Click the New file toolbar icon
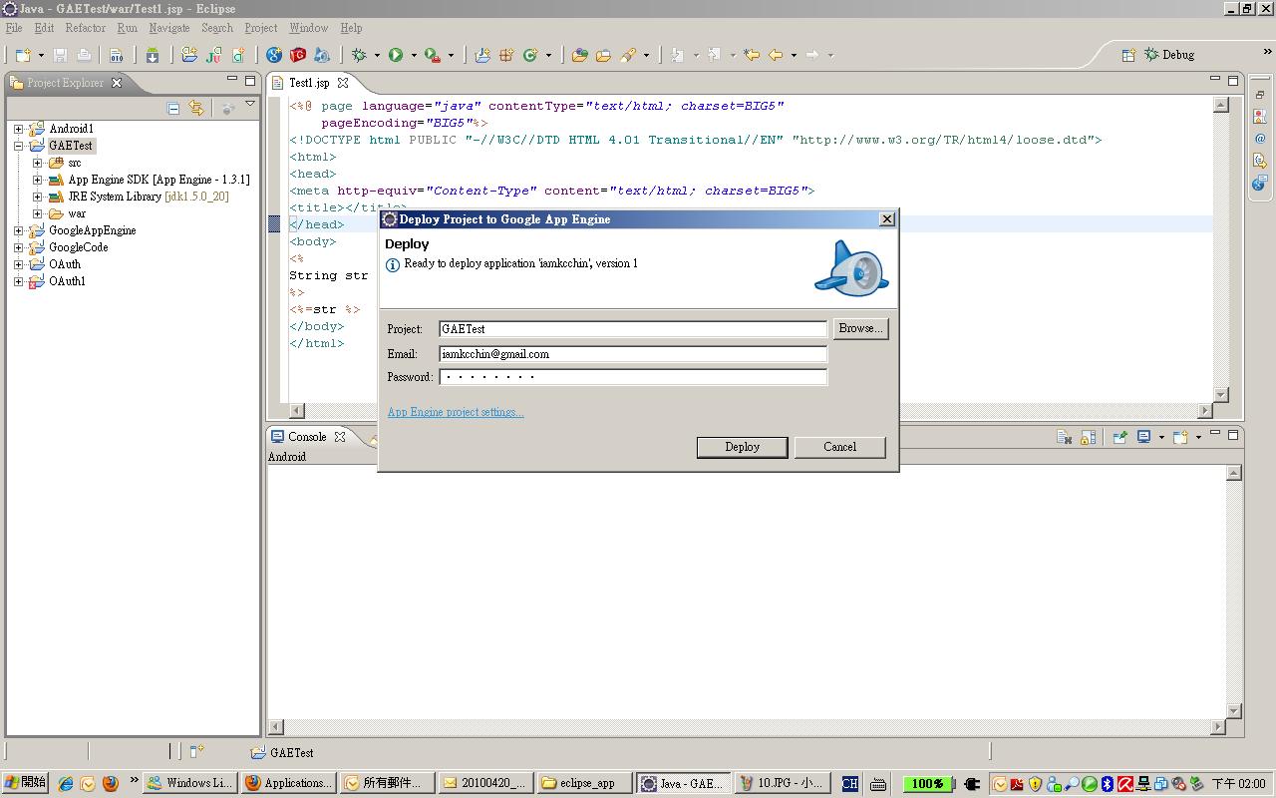Image resolution: width=1276 pixels, height=798 pixels. (x=23, y=55)
